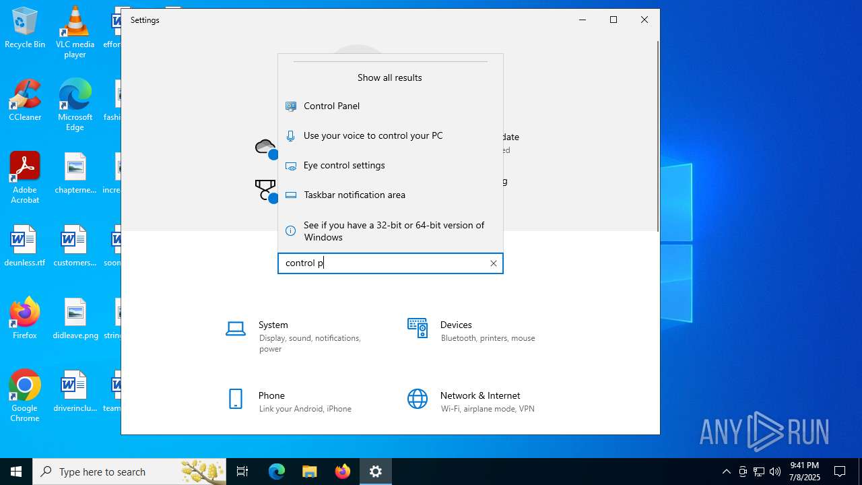Clear the settings search box with X
The width and height of the screenshot is (862, 485).
(x=494, y=263)
